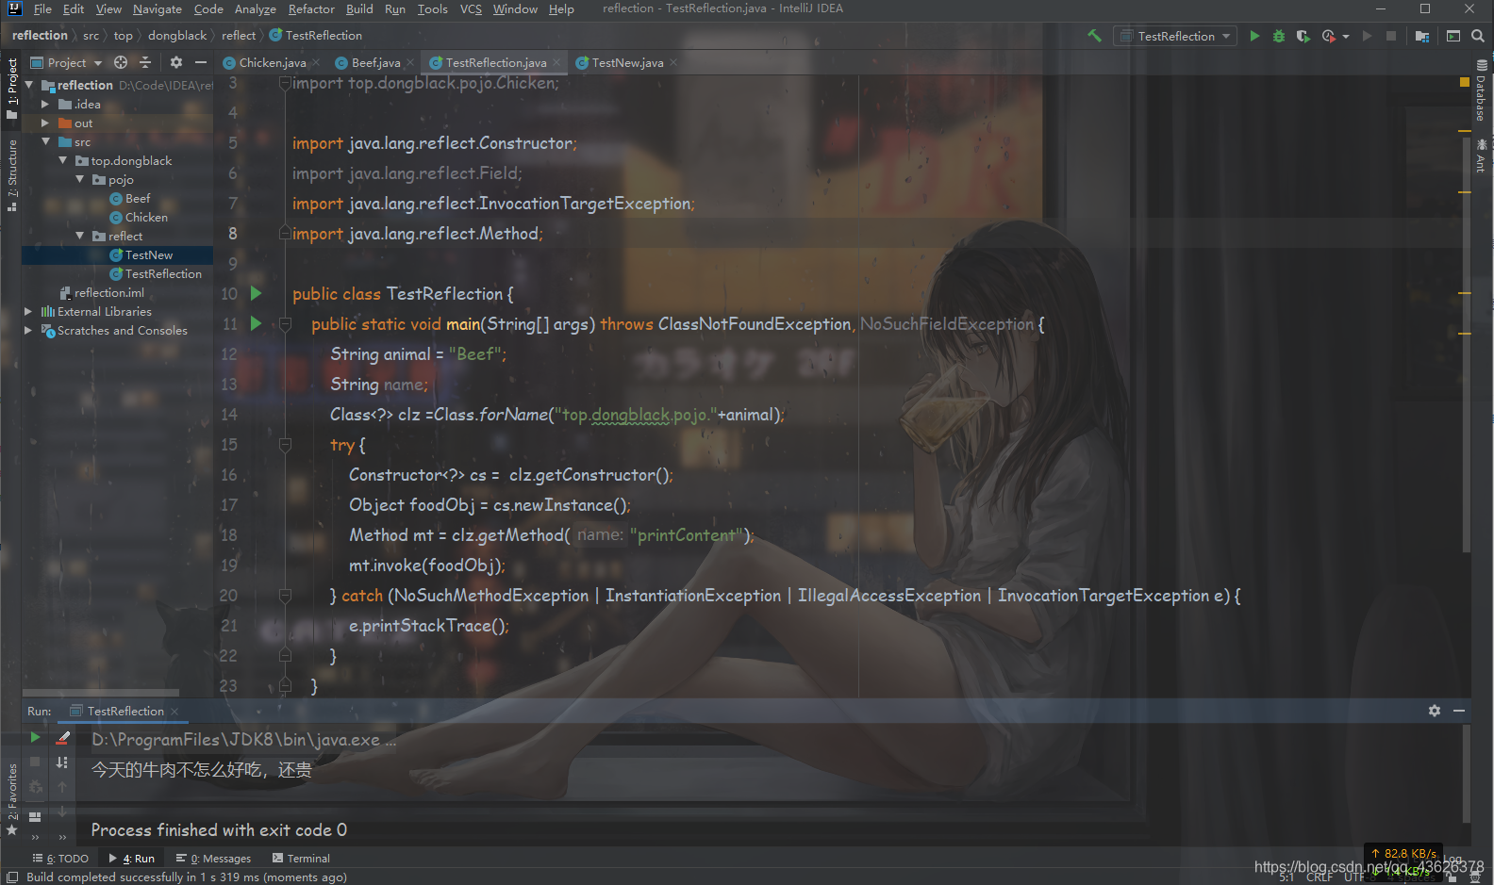Collapse all in the Project panel
Screen dimensions: 1494x885
click(x=145, y=62)
